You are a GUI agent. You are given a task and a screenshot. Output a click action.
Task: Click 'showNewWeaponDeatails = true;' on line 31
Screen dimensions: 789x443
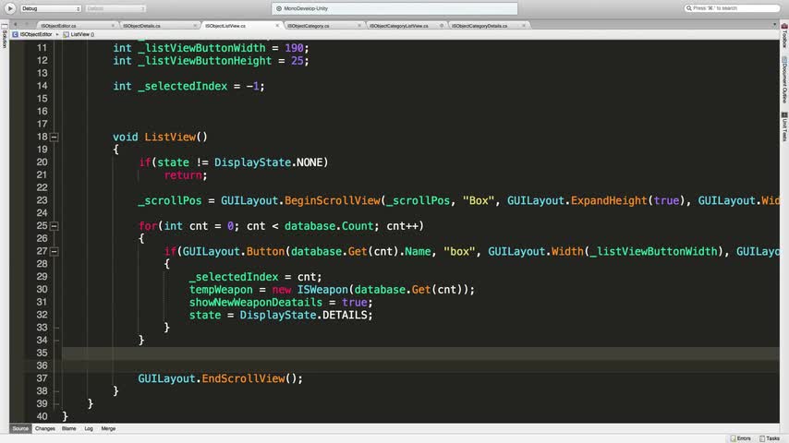pos(281,303)
